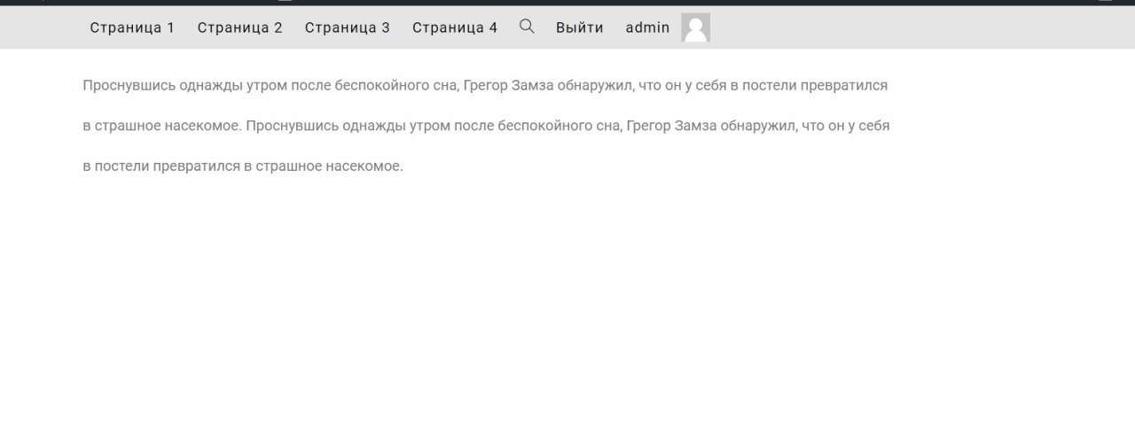Click paragraph line starting "Проснувшись однажды утром"
1135x441 pixels.
click(x=485, y=86)
